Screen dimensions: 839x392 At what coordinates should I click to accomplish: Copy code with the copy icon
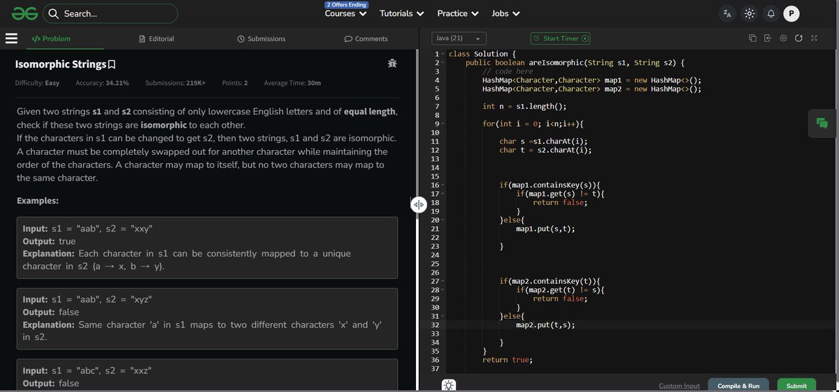[x=752, y=38]
